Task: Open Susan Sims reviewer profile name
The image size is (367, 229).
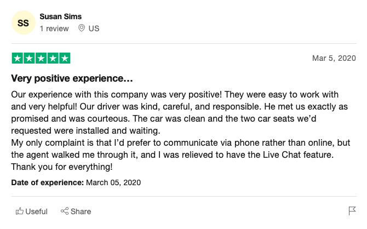Action: pyautogui.click(x=61, y=16)
